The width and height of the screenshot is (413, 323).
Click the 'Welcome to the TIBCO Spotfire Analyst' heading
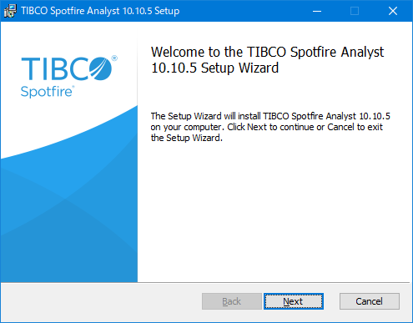(267, 60)
